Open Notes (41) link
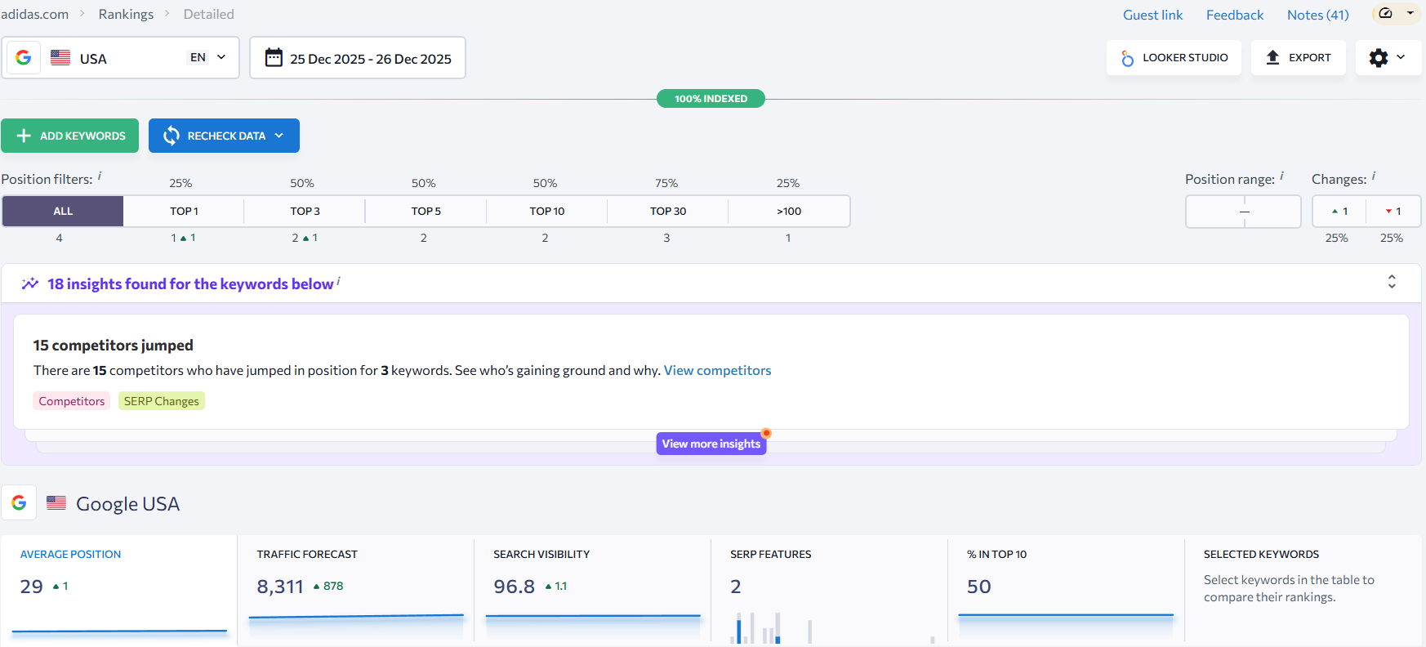This screenshot has width=1426, height=647. 1317,15
